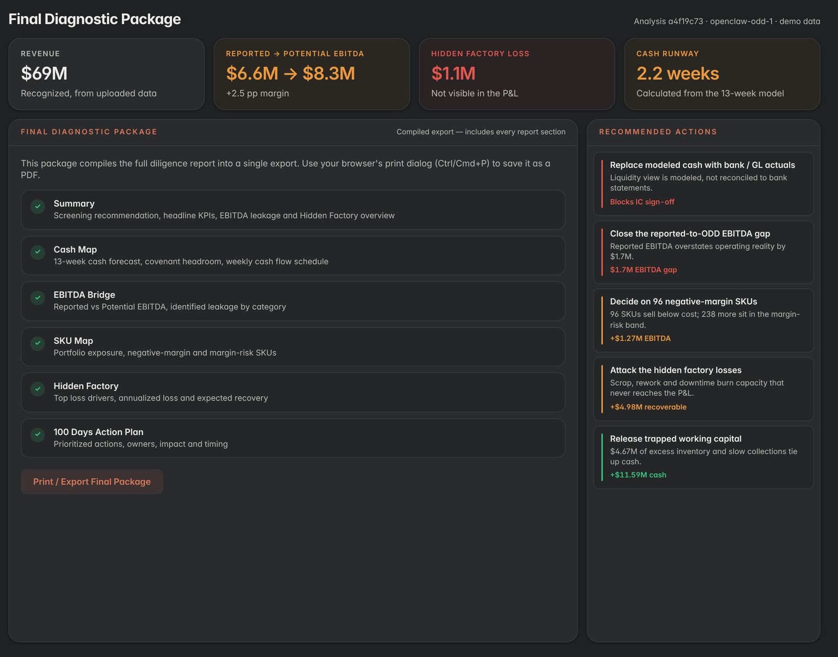The width and height of the screenshot is (838, 657).
Task: Click the $69M revenue value
Action: coord(44,73)
